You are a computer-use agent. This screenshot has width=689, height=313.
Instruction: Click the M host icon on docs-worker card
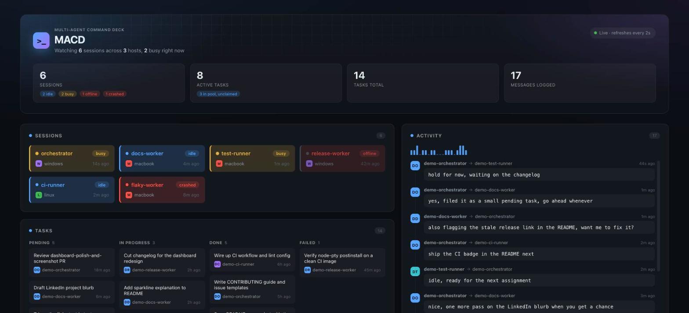click(x=129, y=164)
